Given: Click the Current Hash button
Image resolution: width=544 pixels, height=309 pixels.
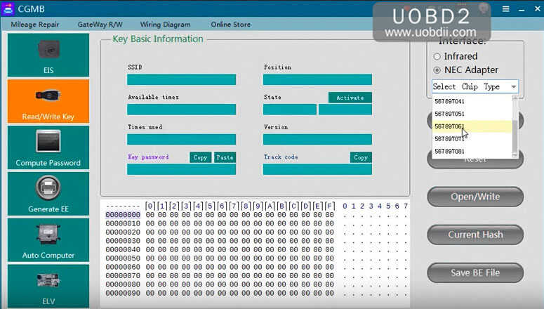Looking at the screenshot, I should (475, 235).
